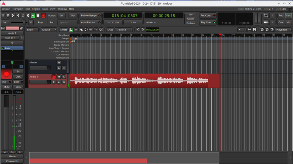Viewport: 293px width, 164px height.
Task: Click the video/lua action icon below crop
Action: 266,22
